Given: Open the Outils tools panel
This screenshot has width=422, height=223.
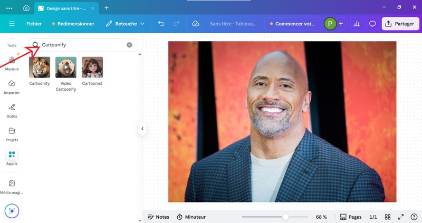Looking at the screenshot, I should click(x=12, y=110).
